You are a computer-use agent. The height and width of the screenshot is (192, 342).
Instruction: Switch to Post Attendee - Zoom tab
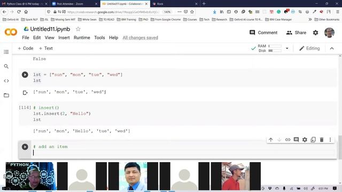(x=74, y=4)
